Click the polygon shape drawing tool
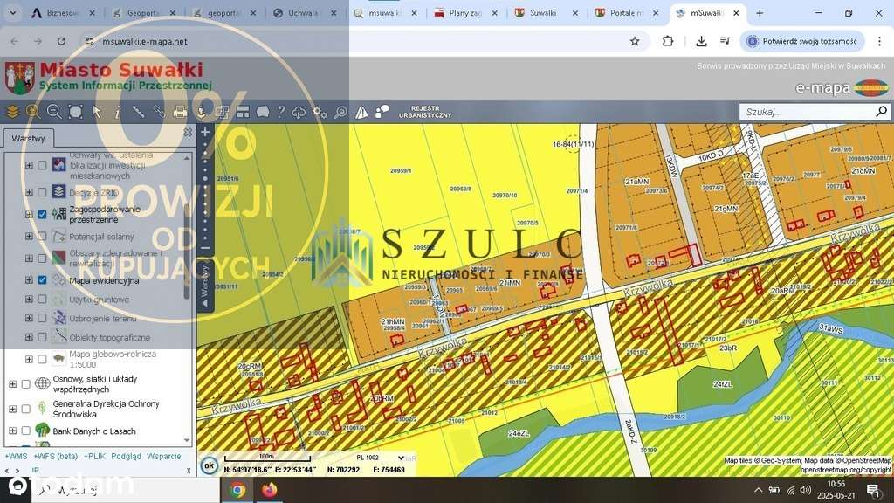 (263, 112)
